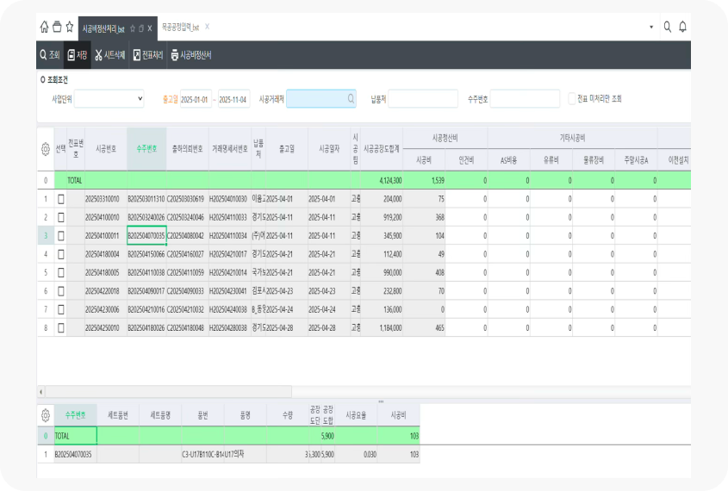Open the 시공거래처 lookup search field

[320, 99]
